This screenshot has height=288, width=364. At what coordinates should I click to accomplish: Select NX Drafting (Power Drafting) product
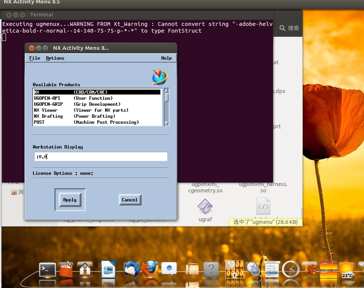[97, 116]
